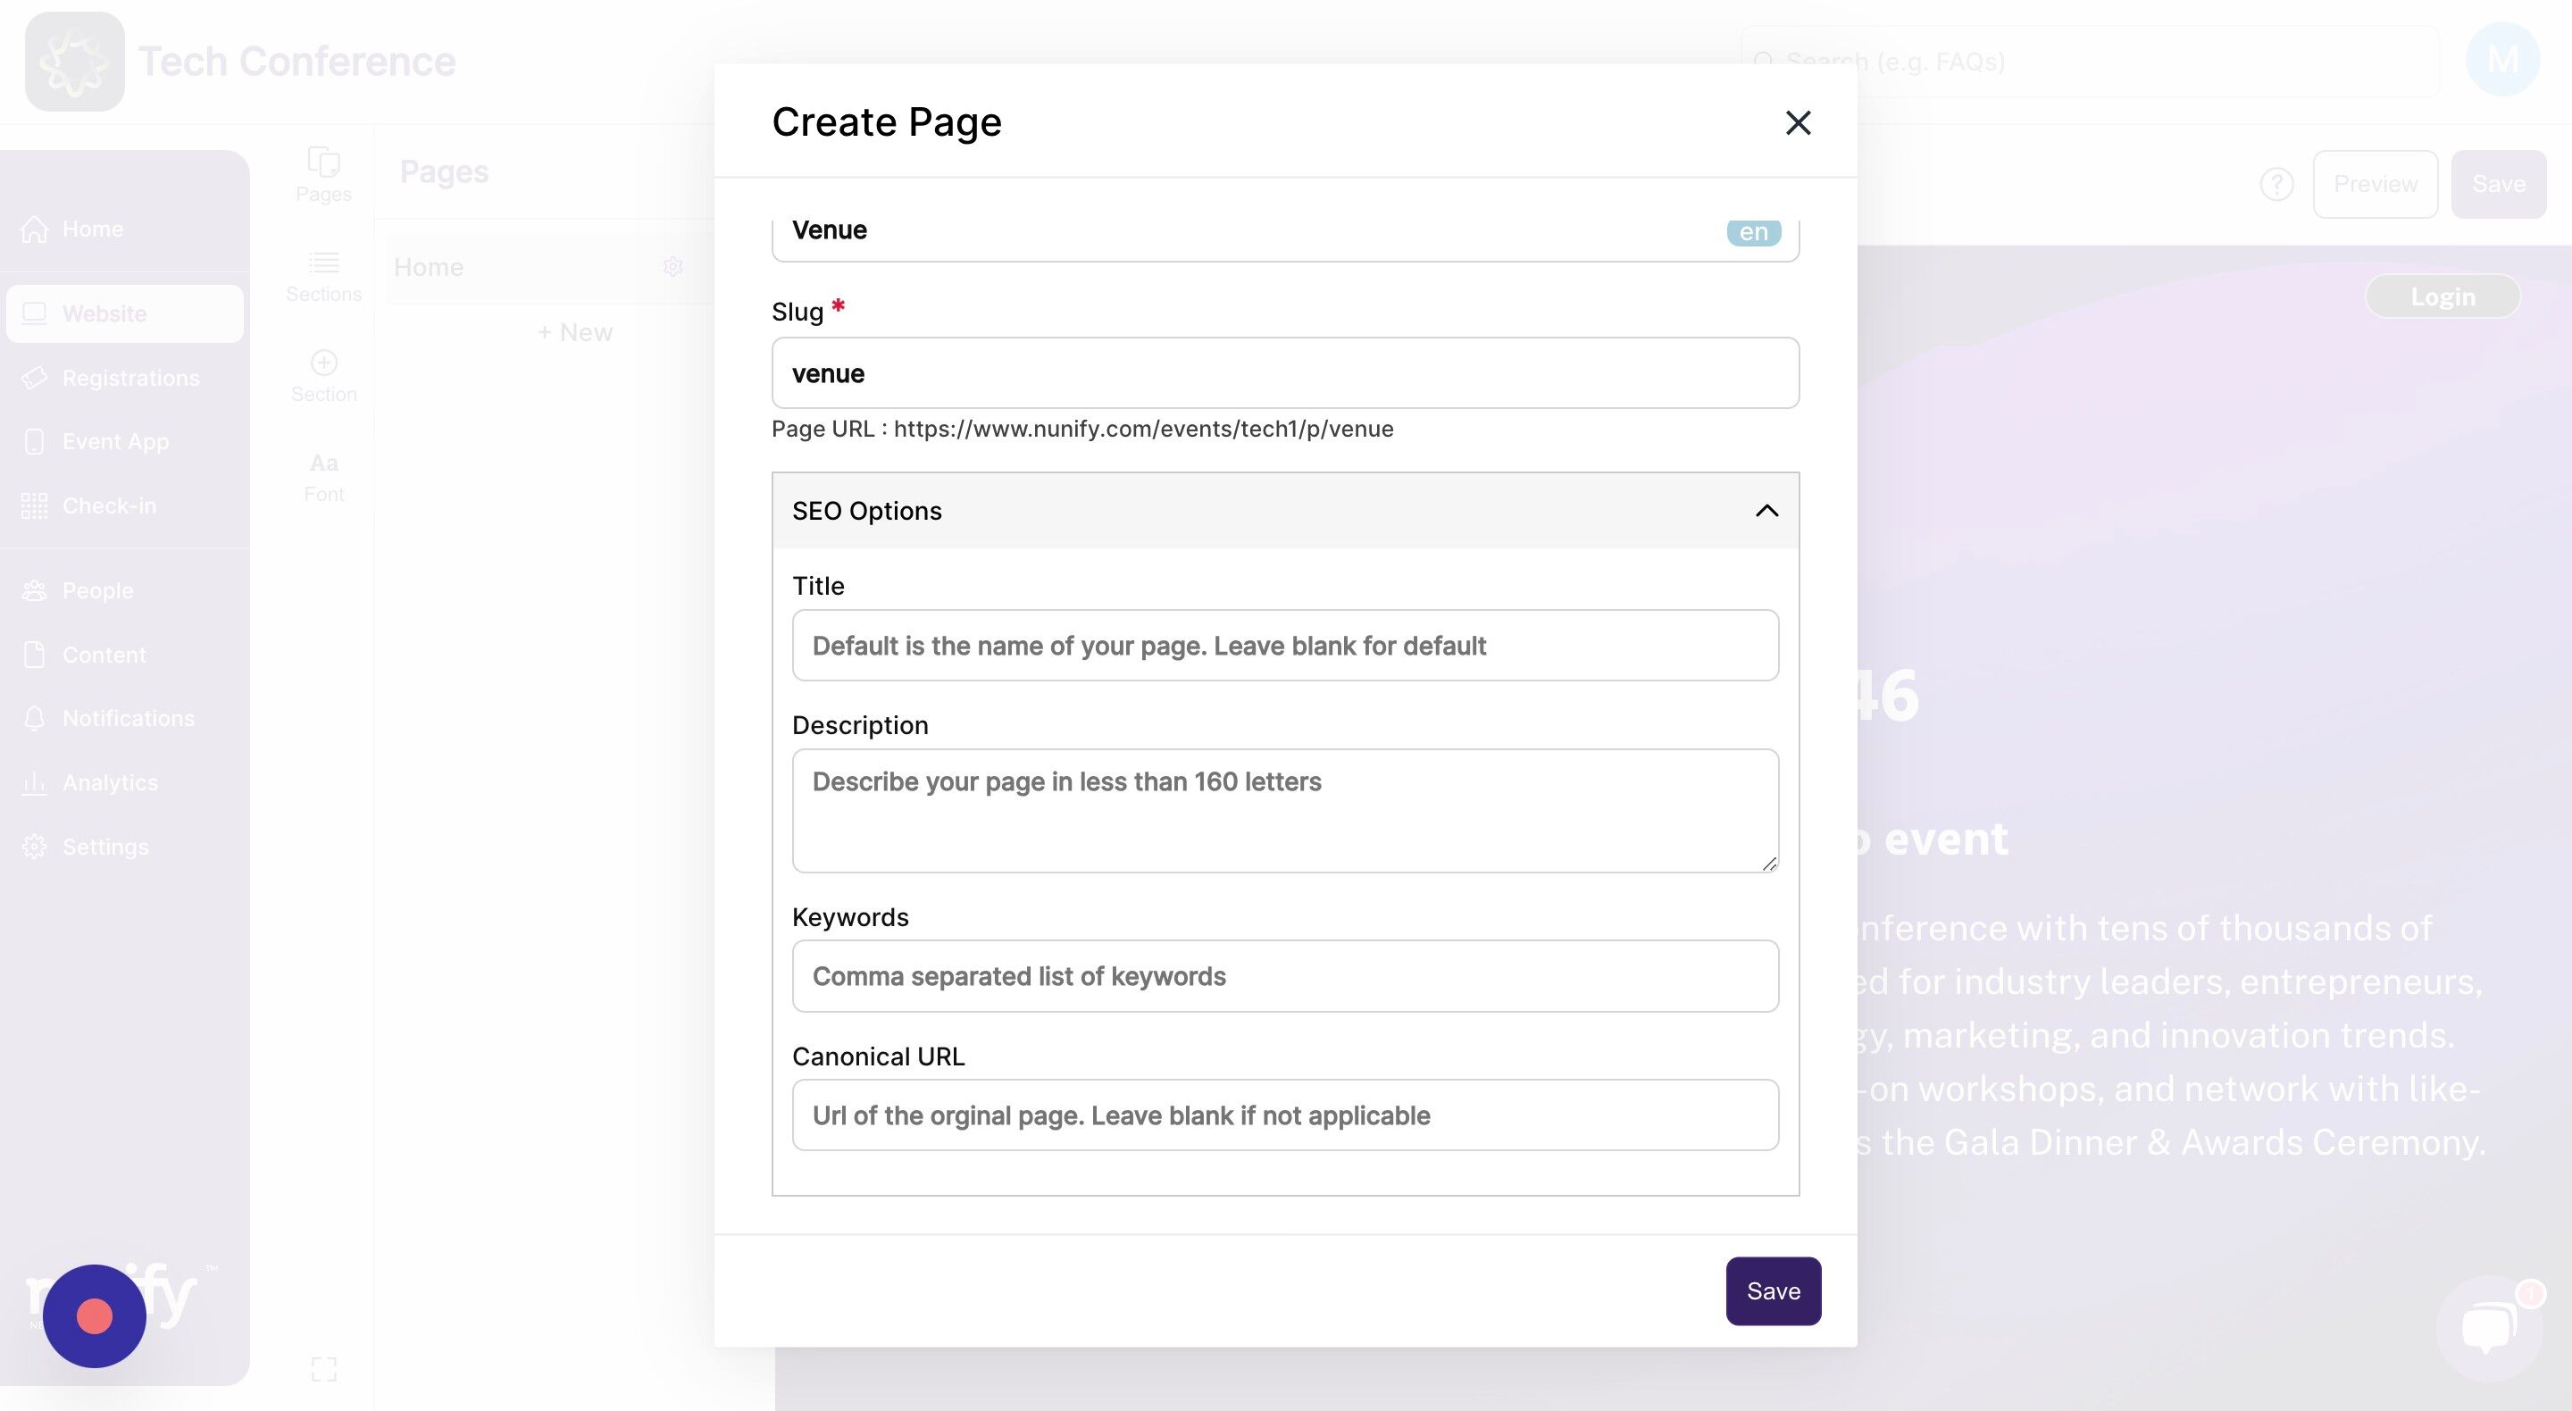Viewport: 2572px width, 1411px height.
Task: Focus the Keywords input field
Action: coord(1284,975)
